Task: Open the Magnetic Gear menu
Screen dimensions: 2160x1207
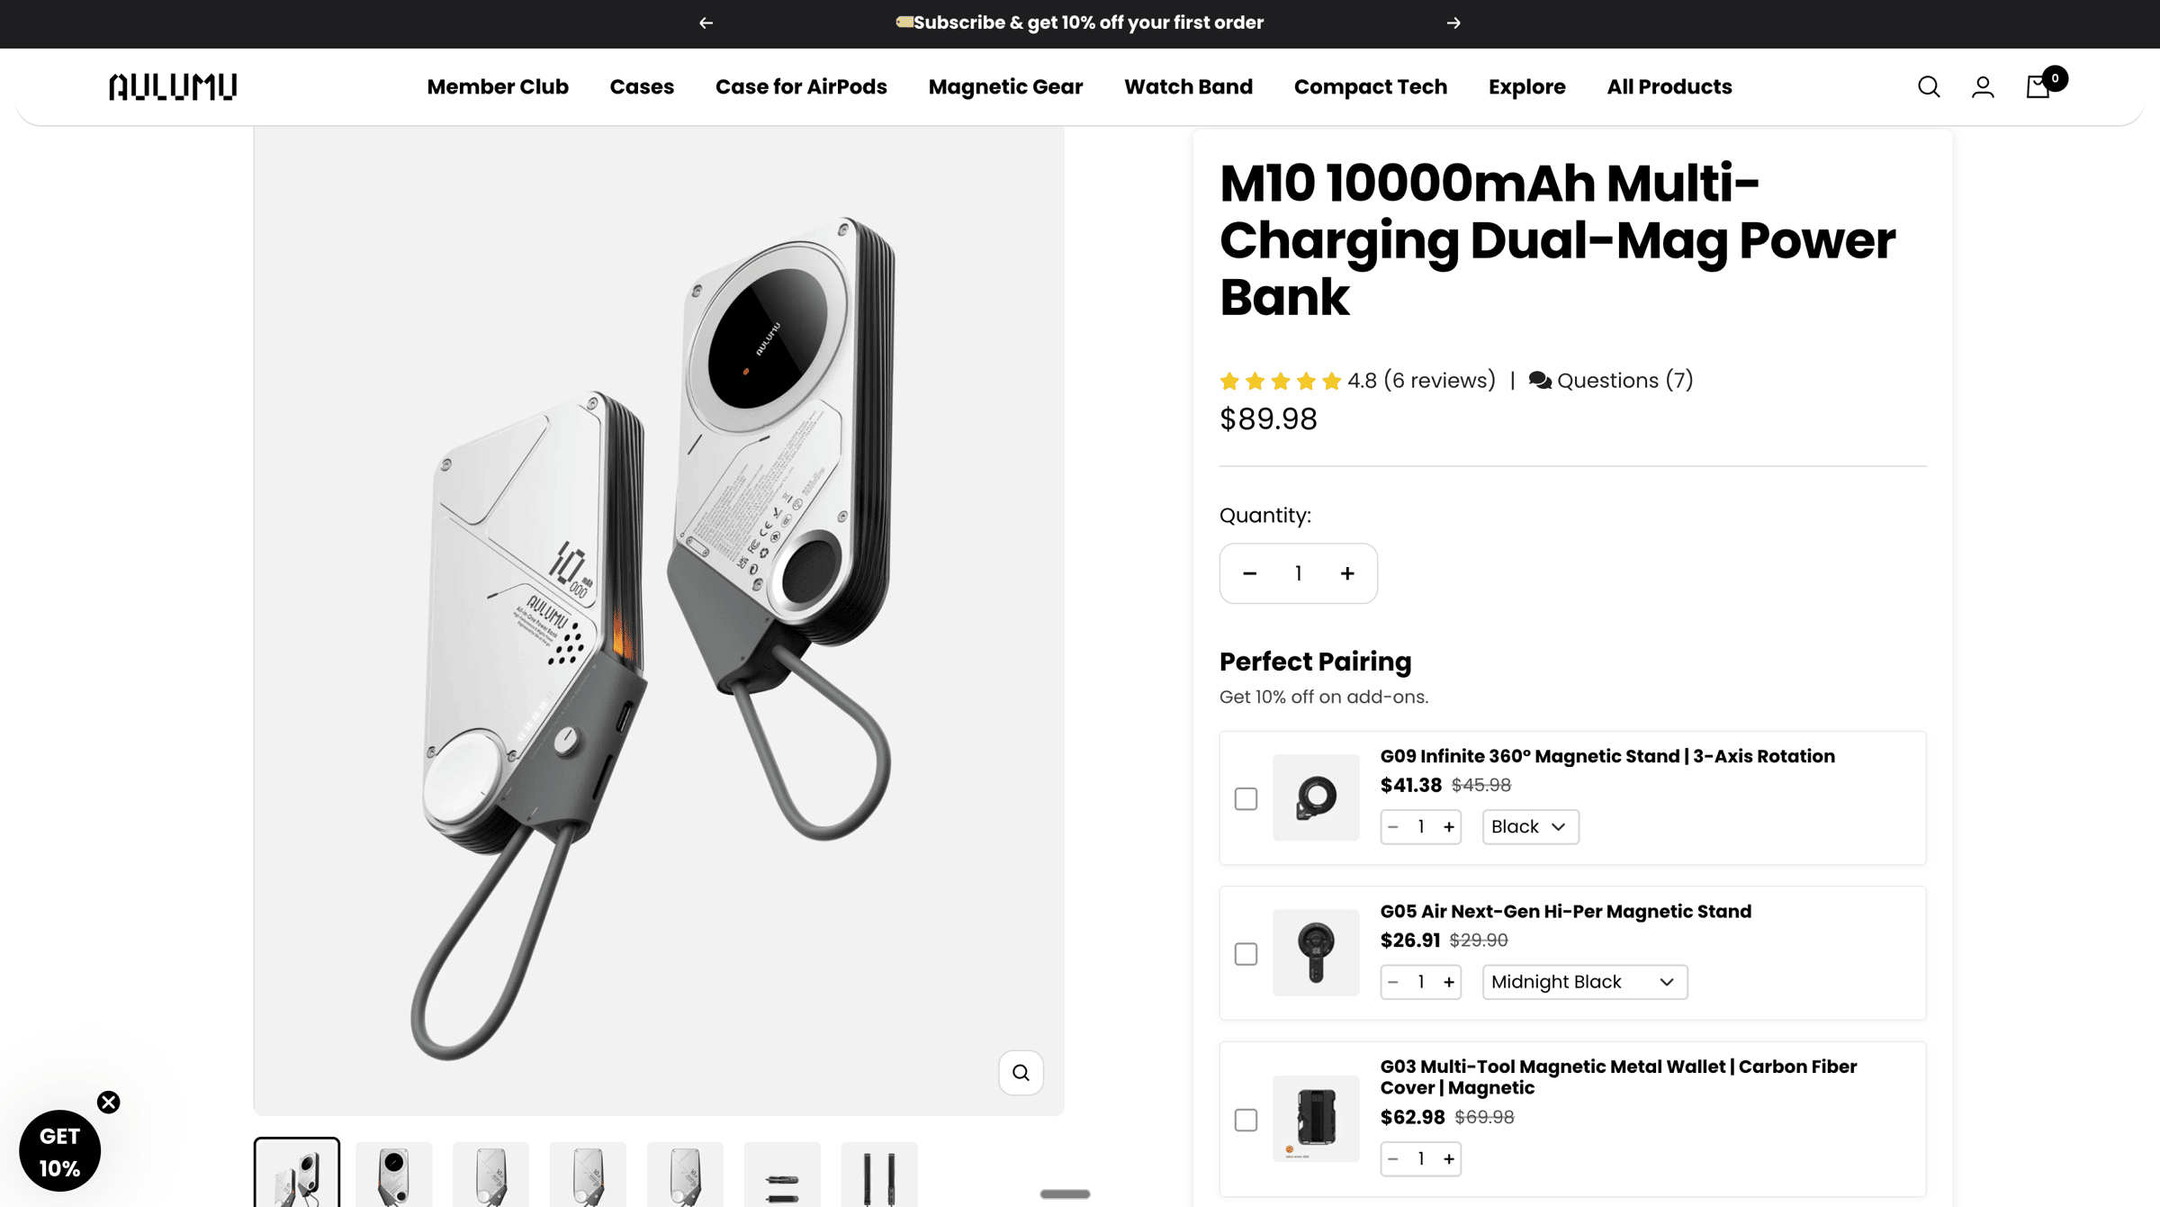Action: [x=1005, y=87]
